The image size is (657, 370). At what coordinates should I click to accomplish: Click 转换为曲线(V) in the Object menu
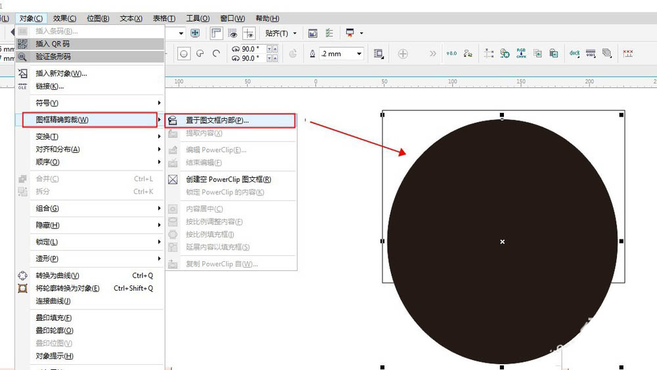tap(57, 276)
